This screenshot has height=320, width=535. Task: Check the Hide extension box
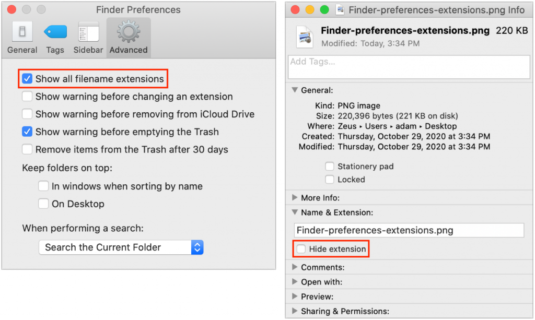(x=301, y=249)
